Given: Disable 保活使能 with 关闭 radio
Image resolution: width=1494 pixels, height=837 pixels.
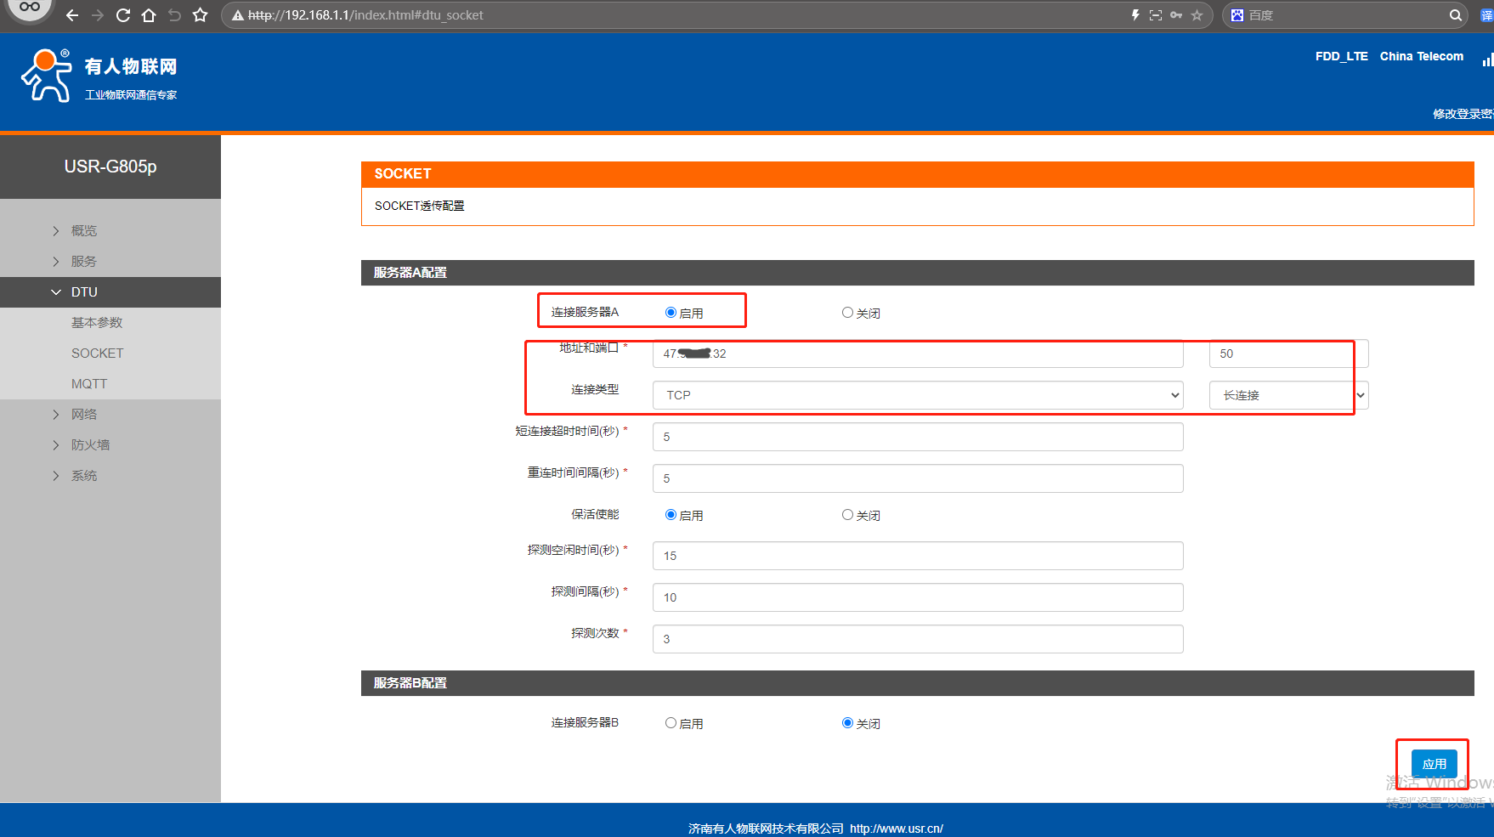Looking at the screenshot, I should [847, 515].
